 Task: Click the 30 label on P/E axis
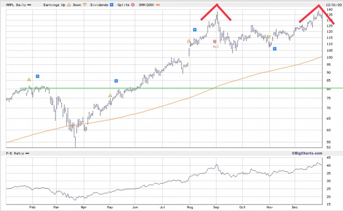[329, 181]
